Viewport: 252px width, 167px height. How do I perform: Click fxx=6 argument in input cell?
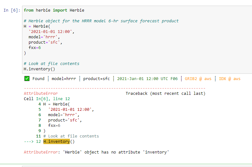click(35, 48)
